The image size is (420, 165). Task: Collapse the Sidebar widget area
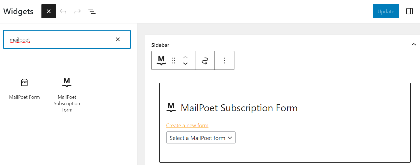point(414,44)
